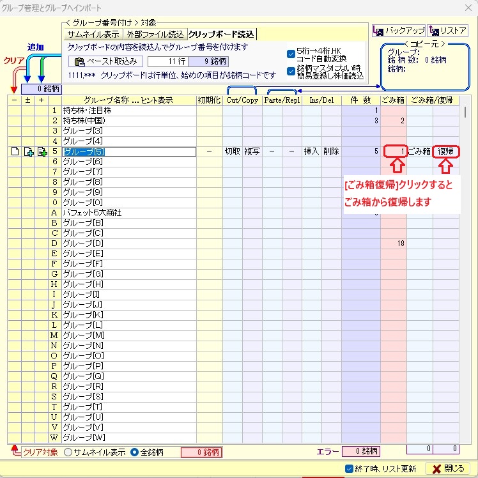
Task: Select the サムネイル表示 radio button for clear target
Action: (x=68, y=452)
